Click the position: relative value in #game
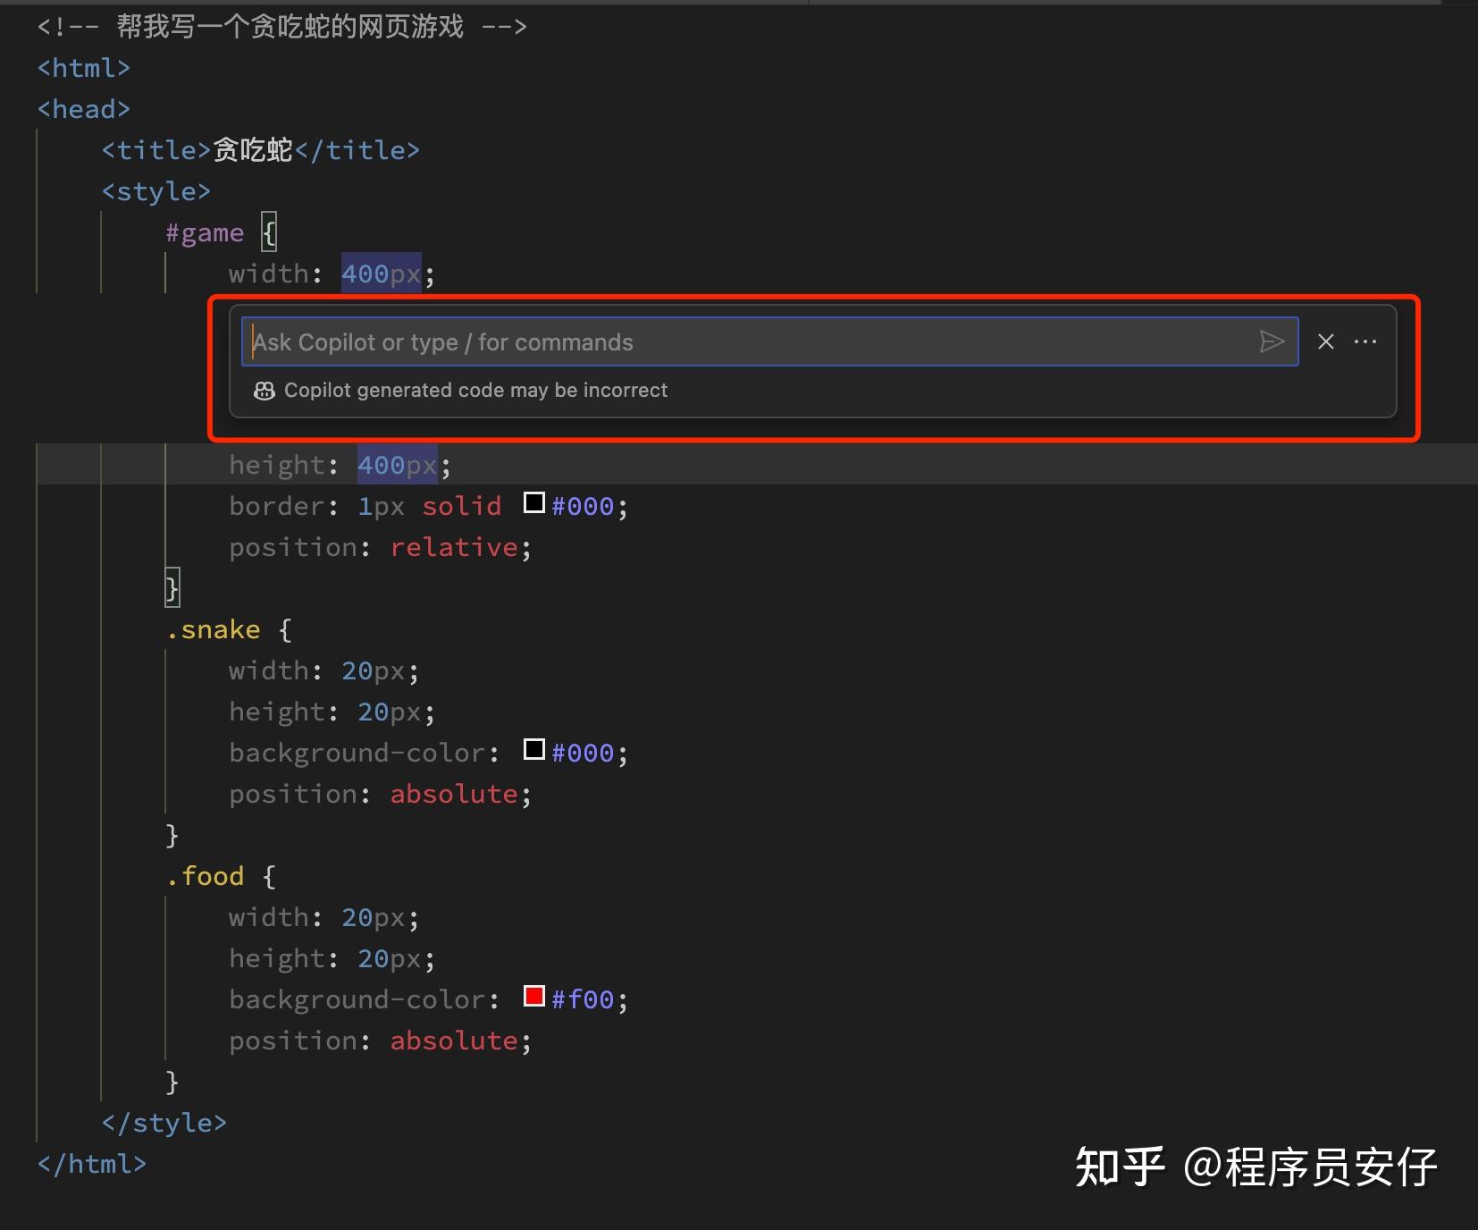Screen dimensions: 1478x1230 point(455,546)
